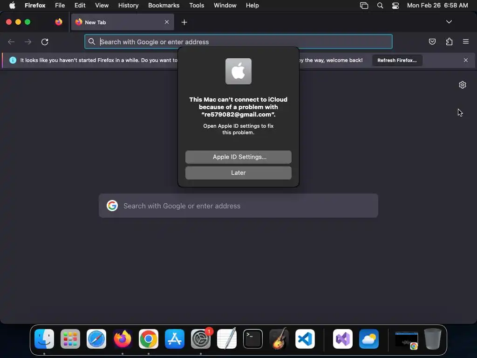Open Finder from the dock
The width and height of the screenshot is (477, 358).
tap(44, 339)
